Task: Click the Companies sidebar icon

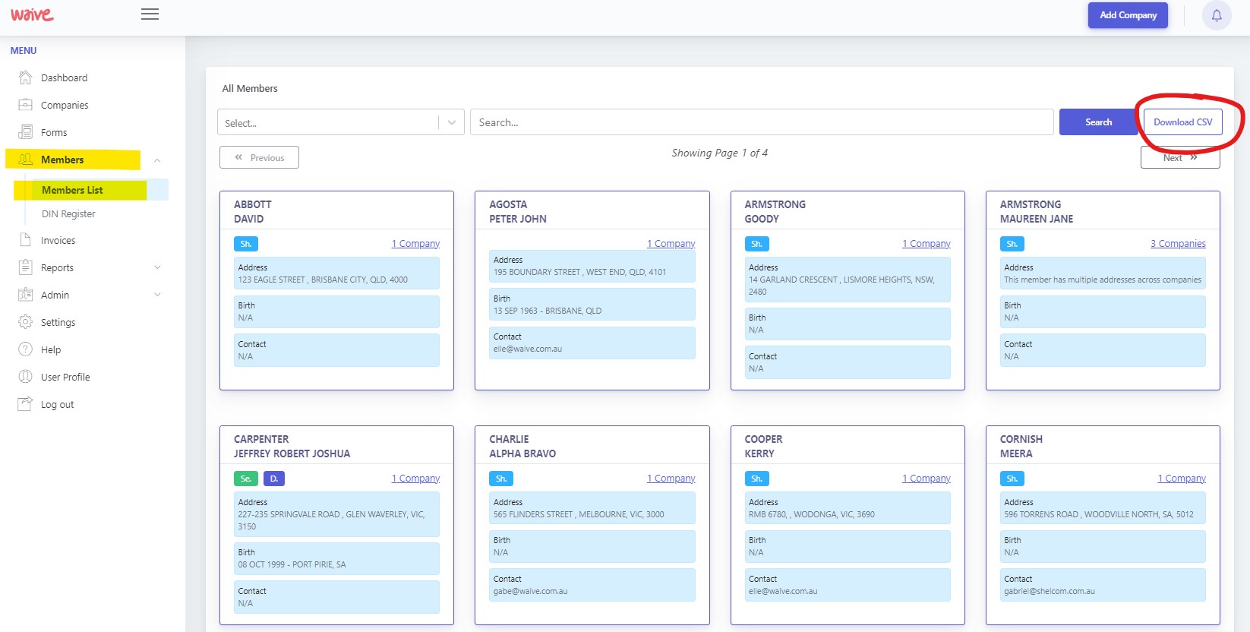Action: coord(25,105)
